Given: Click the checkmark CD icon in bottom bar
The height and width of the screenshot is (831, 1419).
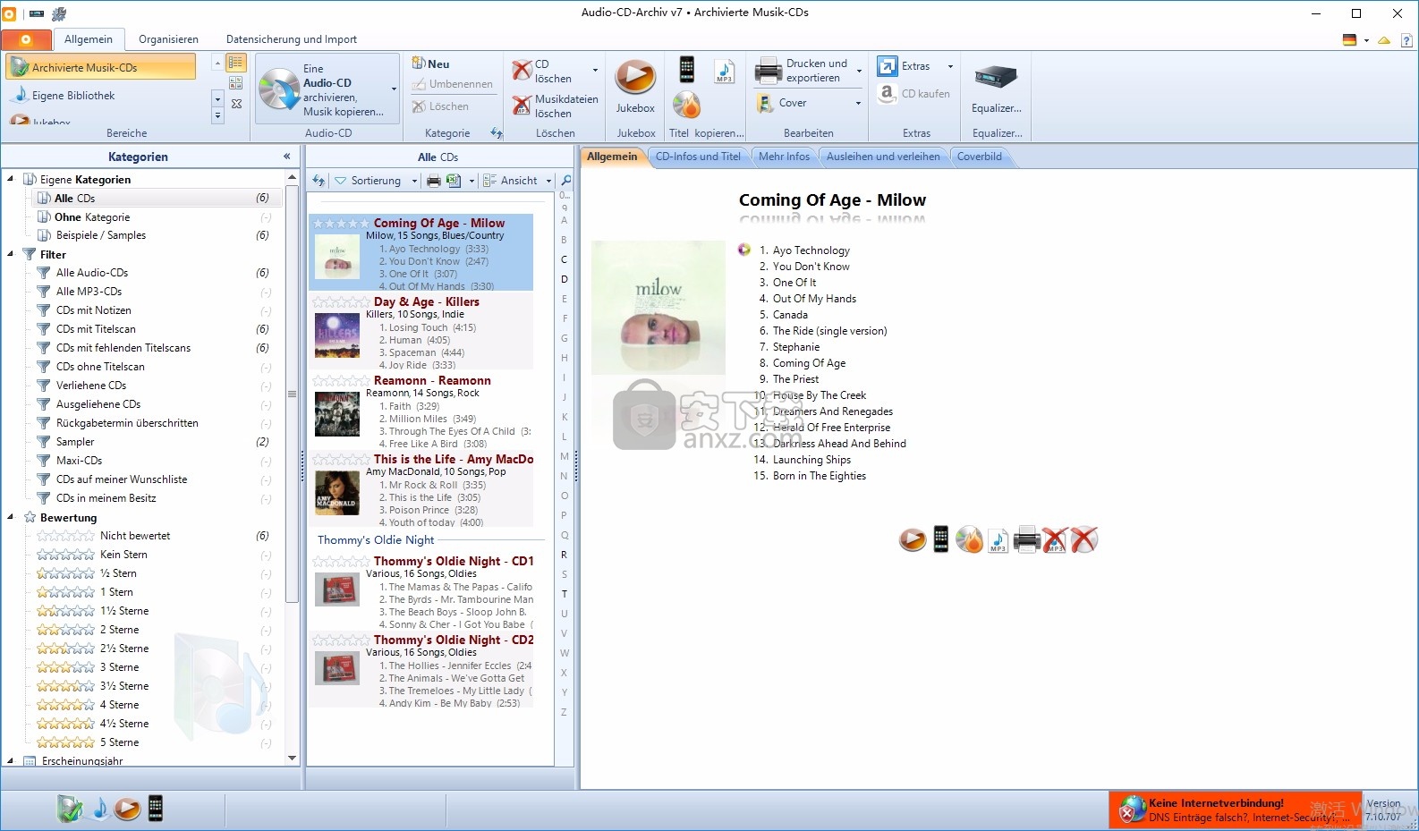Looking at the screenshot, I should click(69, 809).
